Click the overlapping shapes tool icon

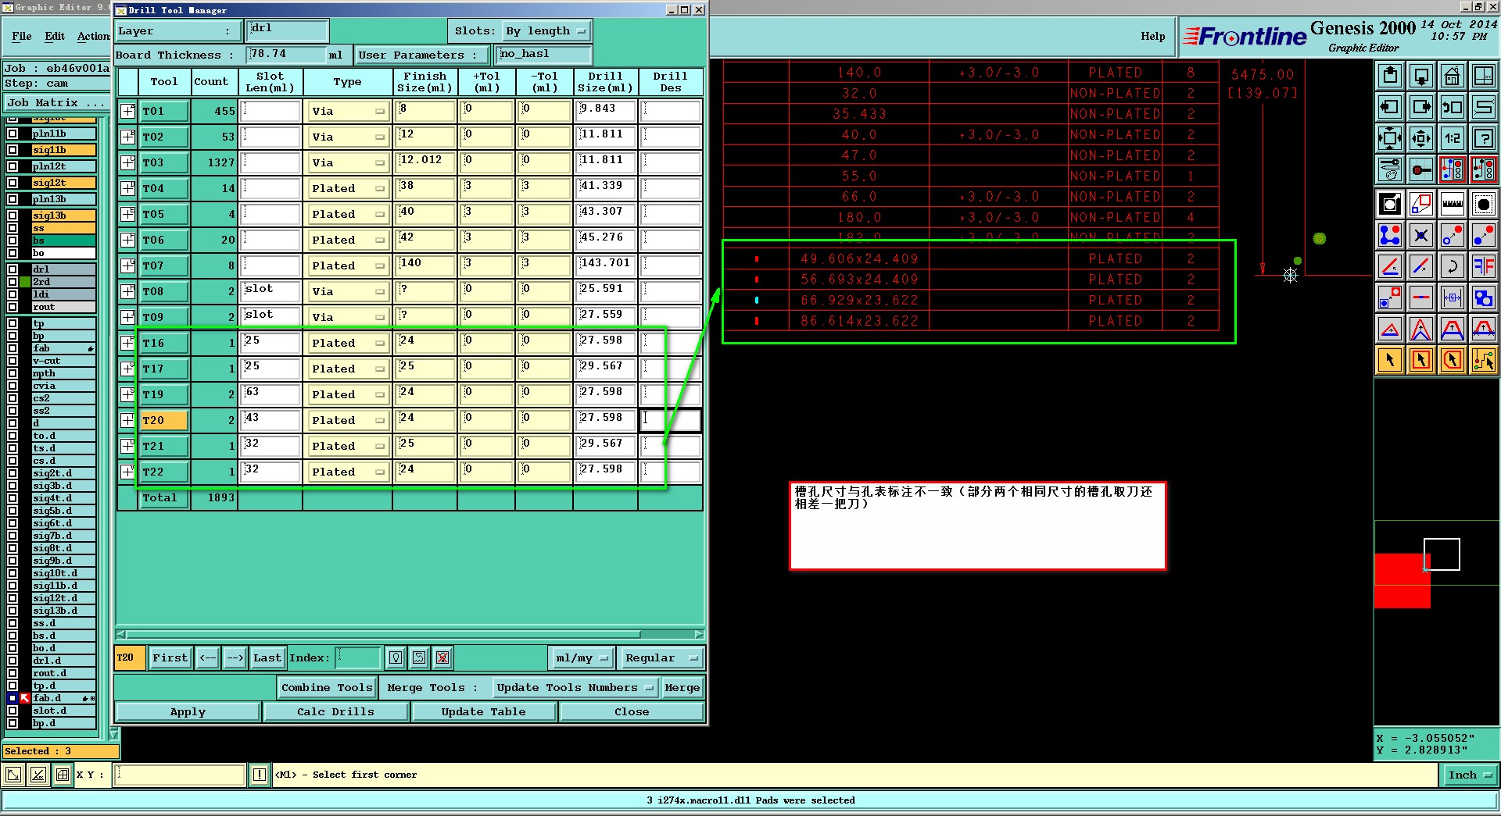pyautogui.click(x=1483, y=298)
